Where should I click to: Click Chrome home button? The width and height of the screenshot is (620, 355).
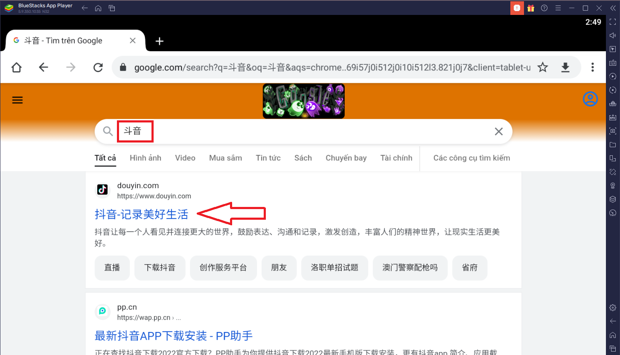coord(16,67)
